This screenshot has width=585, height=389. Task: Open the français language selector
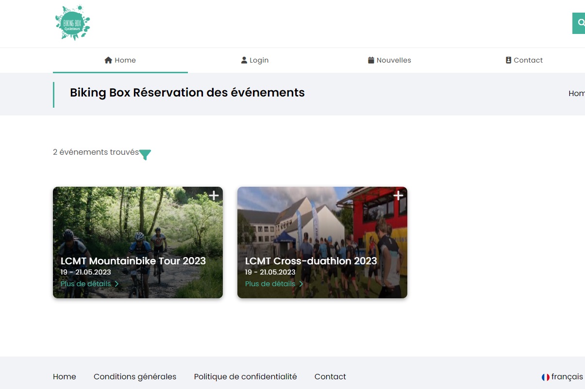[563, 377]
